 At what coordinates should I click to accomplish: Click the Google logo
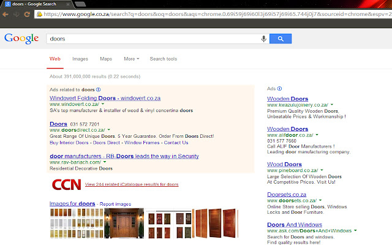point(21,39)
